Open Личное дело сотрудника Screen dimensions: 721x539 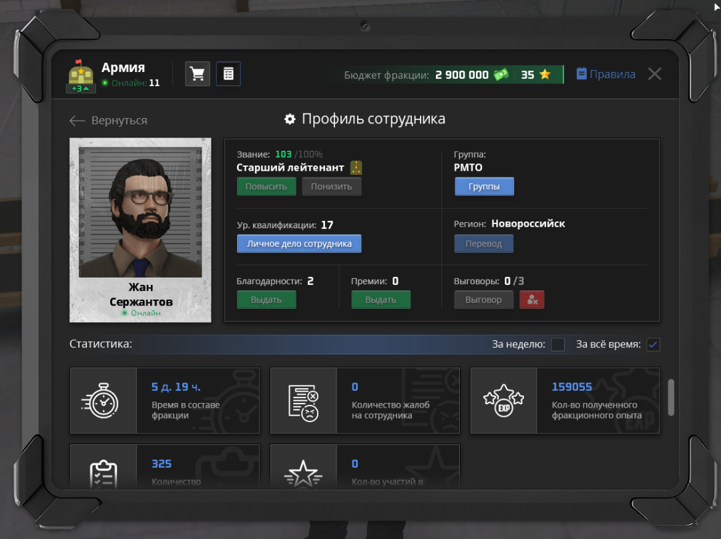[x=299, y=243]
